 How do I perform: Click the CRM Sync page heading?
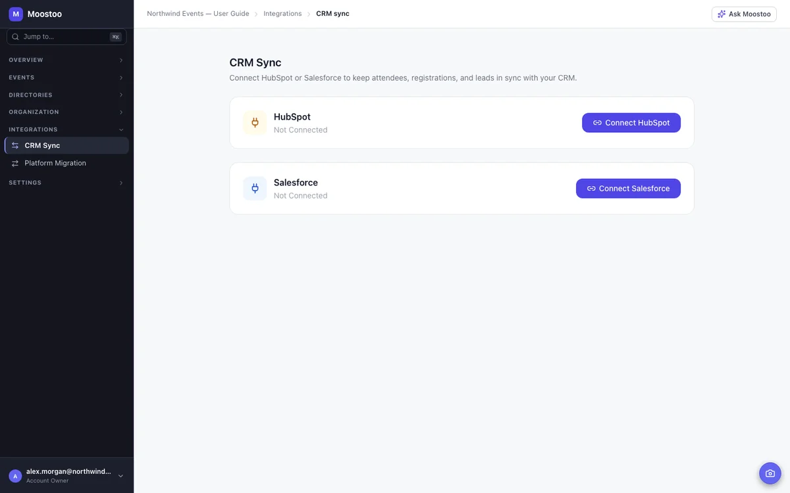(x=255, y=63)
